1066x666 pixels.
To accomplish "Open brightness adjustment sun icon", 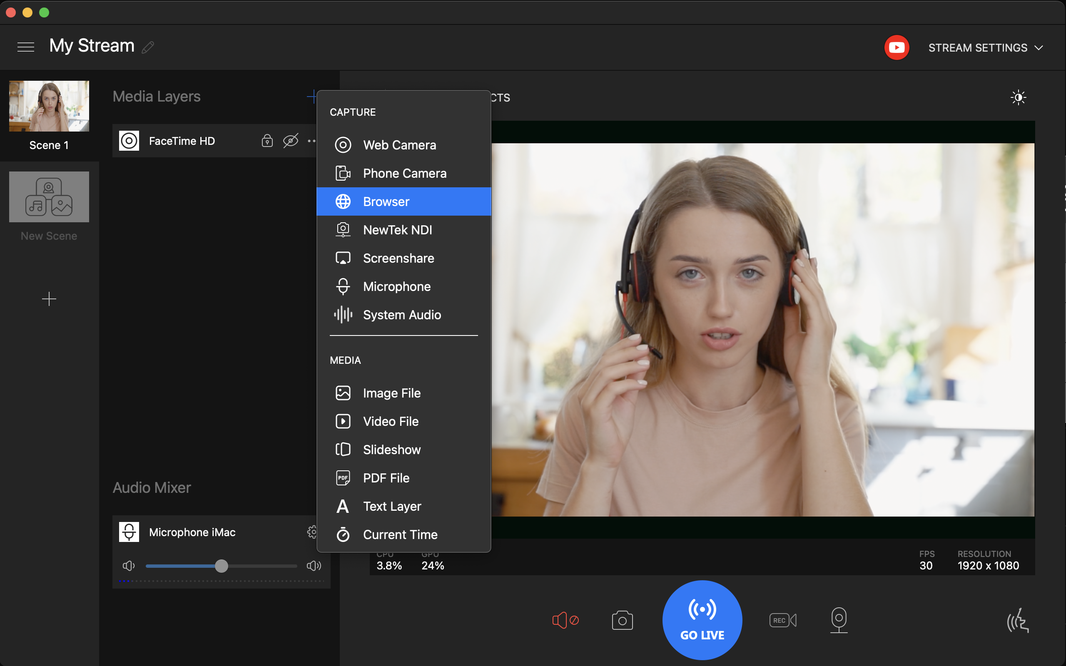I will (x=1018, y=97).
